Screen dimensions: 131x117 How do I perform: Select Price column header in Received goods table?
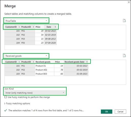tap(59, 62)
